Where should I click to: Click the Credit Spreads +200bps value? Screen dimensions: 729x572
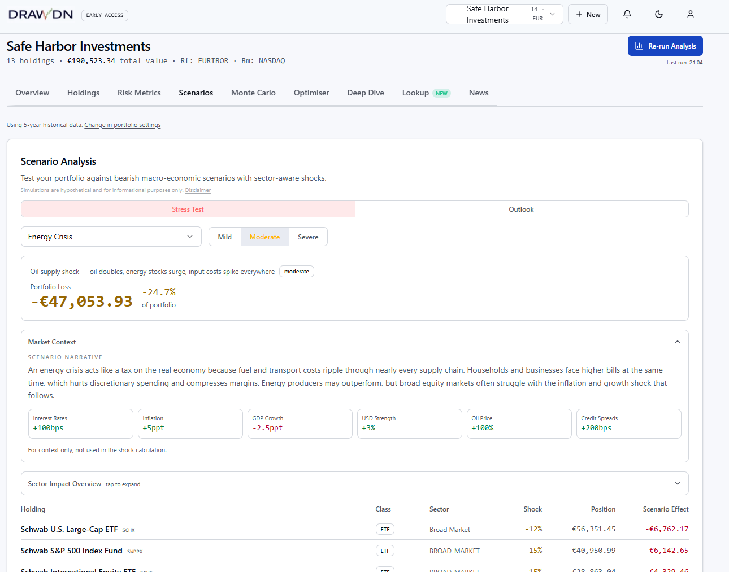tap(596, 428)
